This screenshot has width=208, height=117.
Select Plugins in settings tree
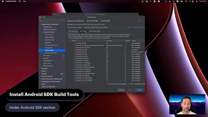tap(44, 74)
